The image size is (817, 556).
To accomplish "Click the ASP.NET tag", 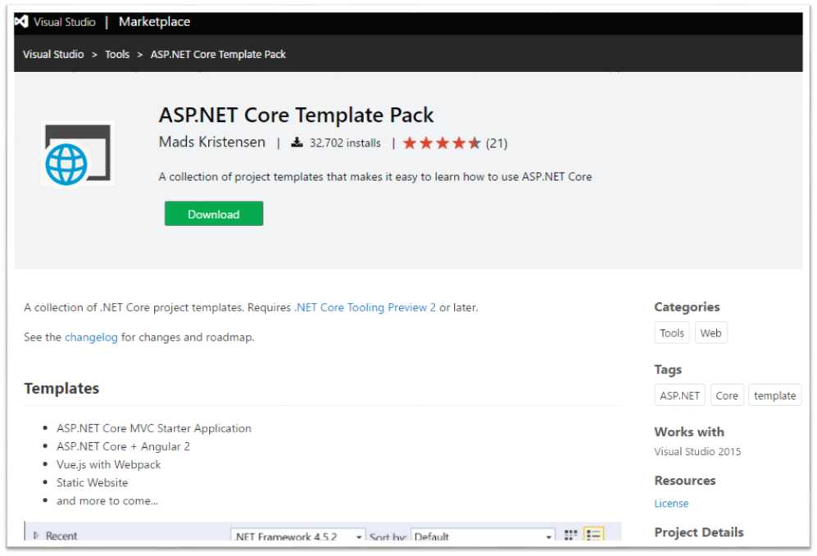I will [679, 396].
